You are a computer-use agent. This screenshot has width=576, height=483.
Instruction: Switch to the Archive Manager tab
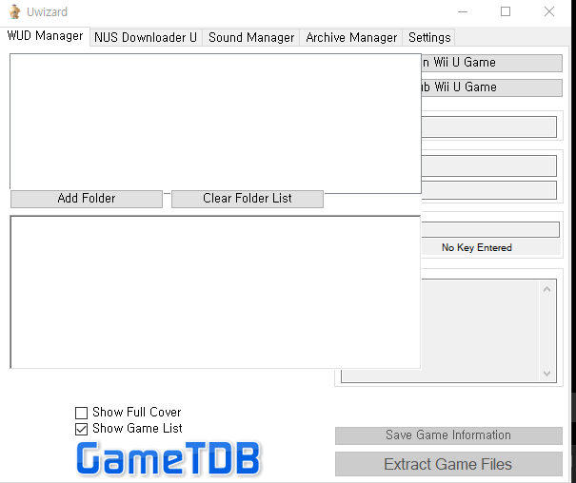pyautogui.click(x=351, y=37)
